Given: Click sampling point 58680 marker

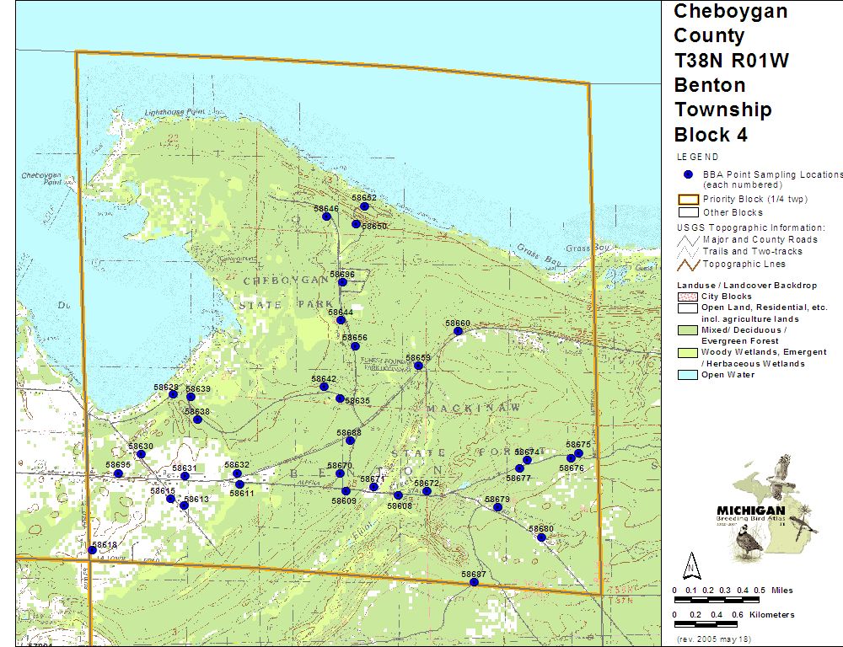Looking at the screenshot, I should 541,537.
